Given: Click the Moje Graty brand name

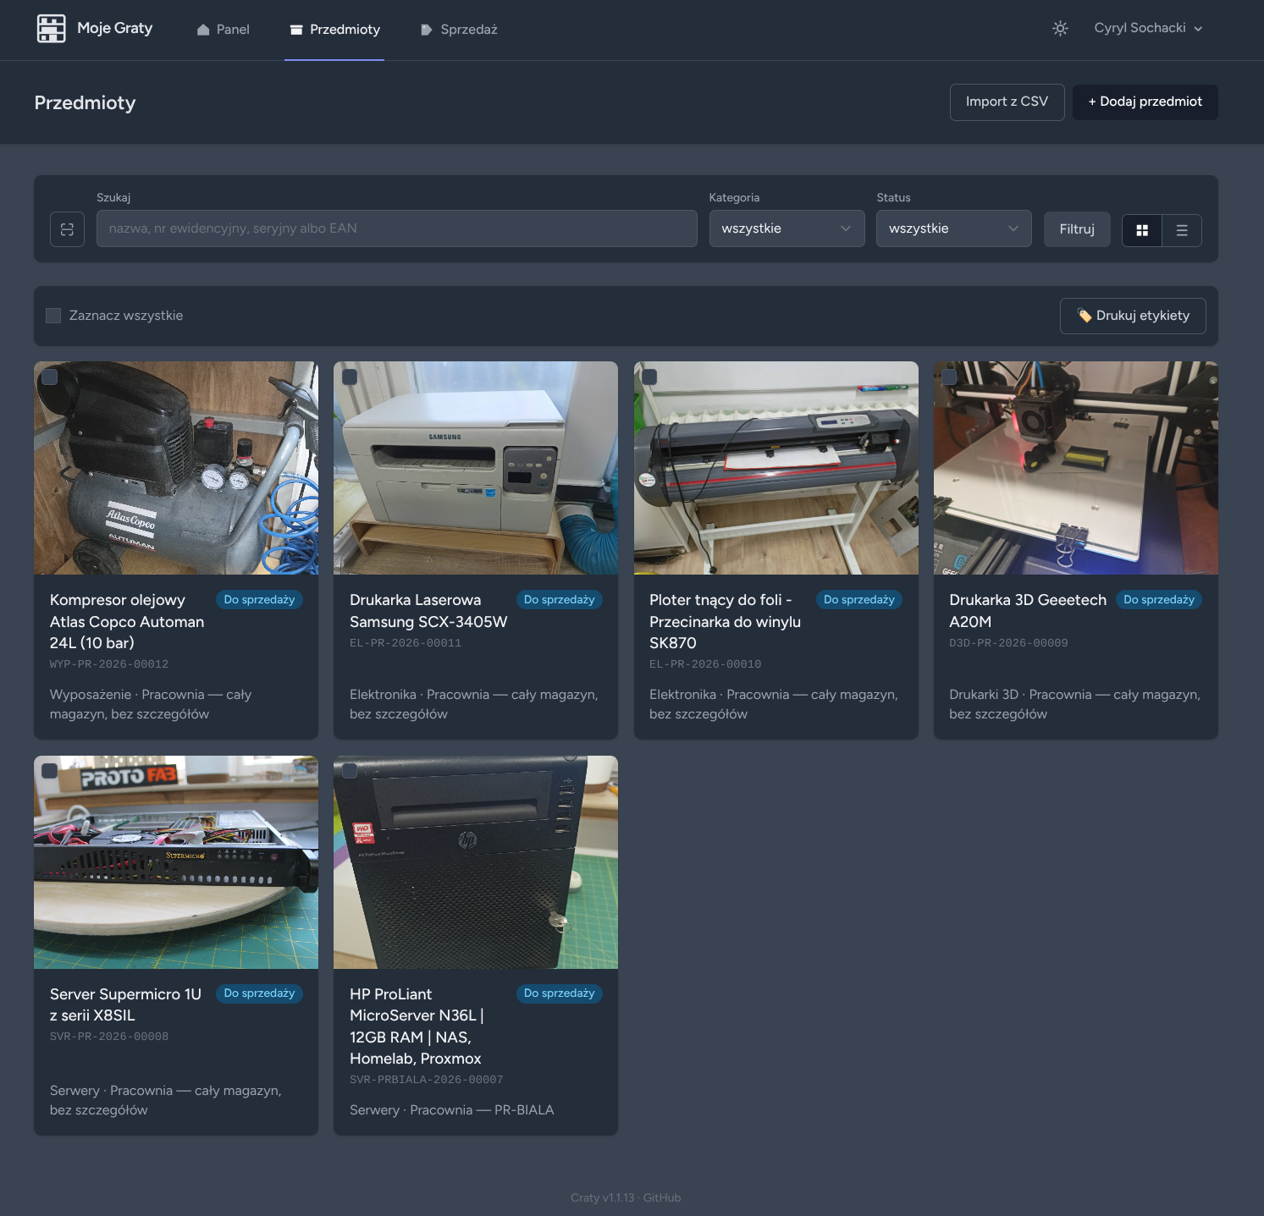Looking at the screenshot, I should coord(115,28).
